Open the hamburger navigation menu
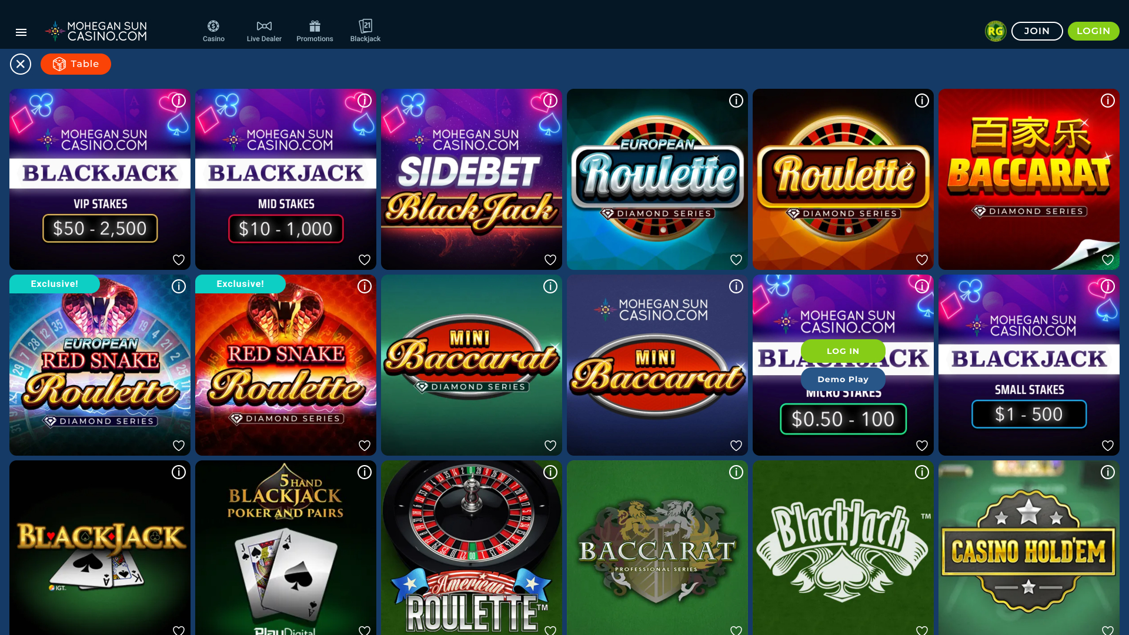Image resolution: width=1129 pixels, height=635 pixels. pos(21,32)
